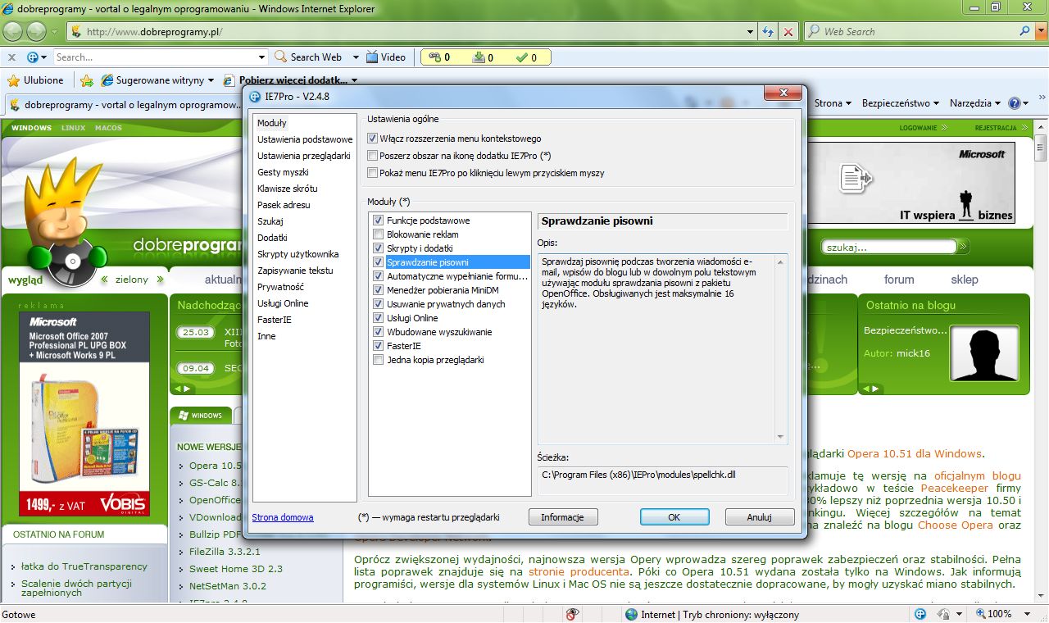Open the Search... combo box dropdown arrow

262,57
